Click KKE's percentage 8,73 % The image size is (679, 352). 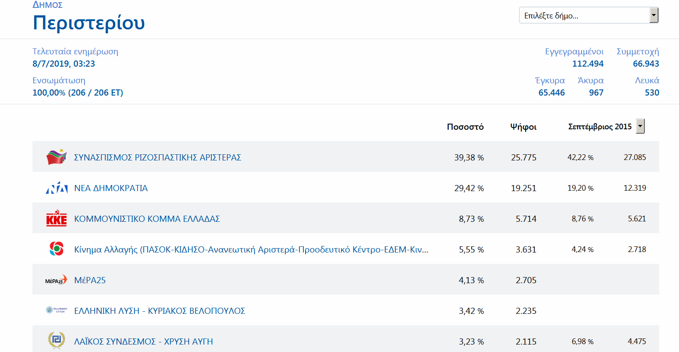coord(472,219)
